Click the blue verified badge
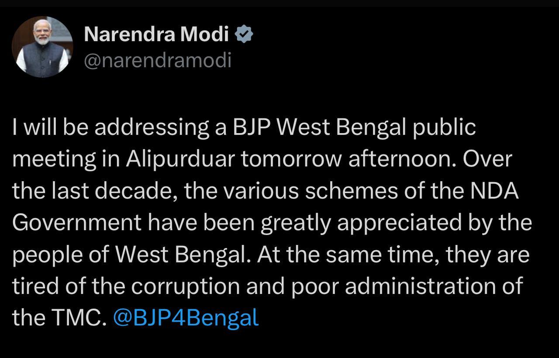This screenshot has width=559, height=358. 244,34
